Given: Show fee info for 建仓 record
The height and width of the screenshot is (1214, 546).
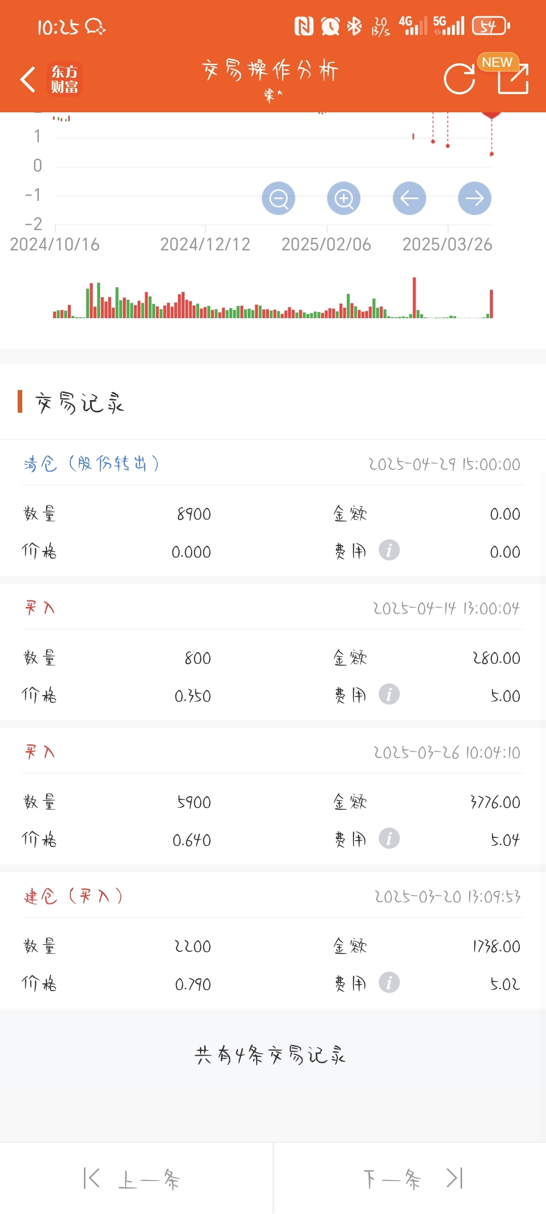Looking at the screenshot, I should (x=389, y=983).
